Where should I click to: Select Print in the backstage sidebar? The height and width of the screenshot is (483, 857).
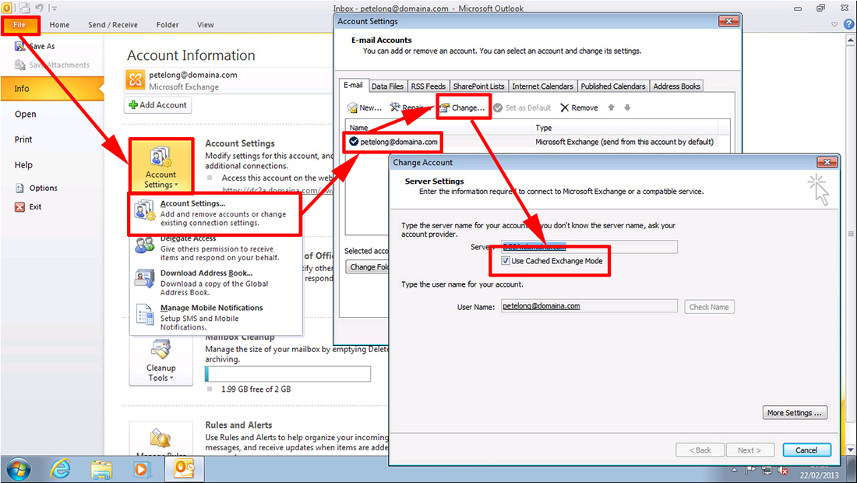(23, 139)
